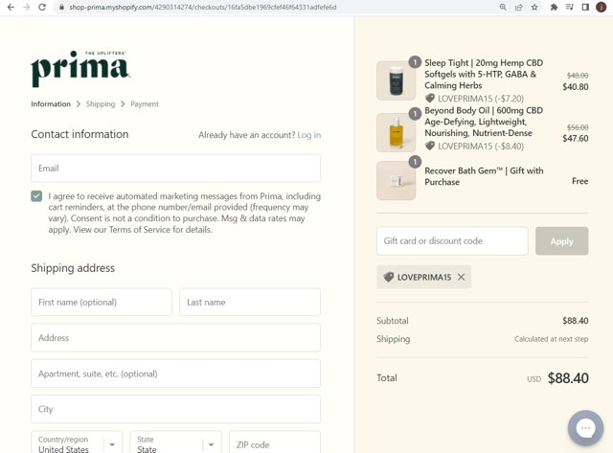Click the Last name field
The image size is (613, 453).
[x=250, y=302]
